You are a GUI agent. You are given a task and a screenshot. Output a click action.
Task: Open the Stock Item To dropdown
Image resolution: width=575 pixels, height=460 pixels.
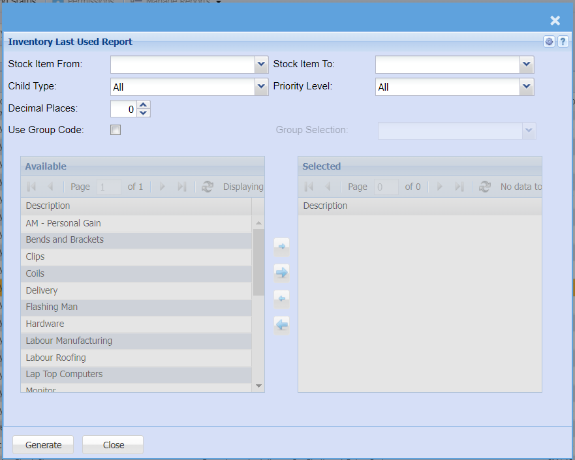tap(527, 65)
